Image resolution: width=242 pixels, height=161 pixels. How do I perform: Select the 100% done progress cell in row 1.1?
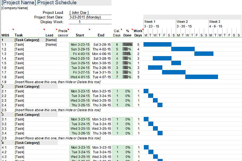[x=128, y=44]
